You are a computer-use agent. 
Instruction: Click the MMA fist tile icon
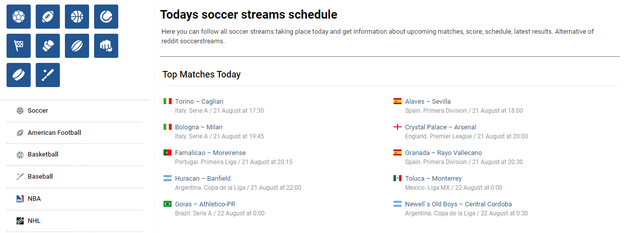[x=106, y=46]
